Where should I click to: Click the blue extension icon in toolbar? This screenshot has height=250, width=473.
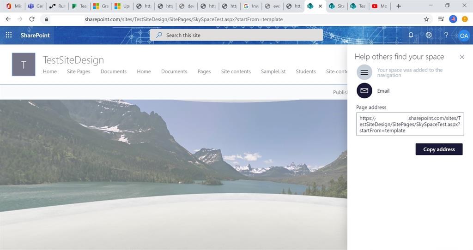click(453, 19)
